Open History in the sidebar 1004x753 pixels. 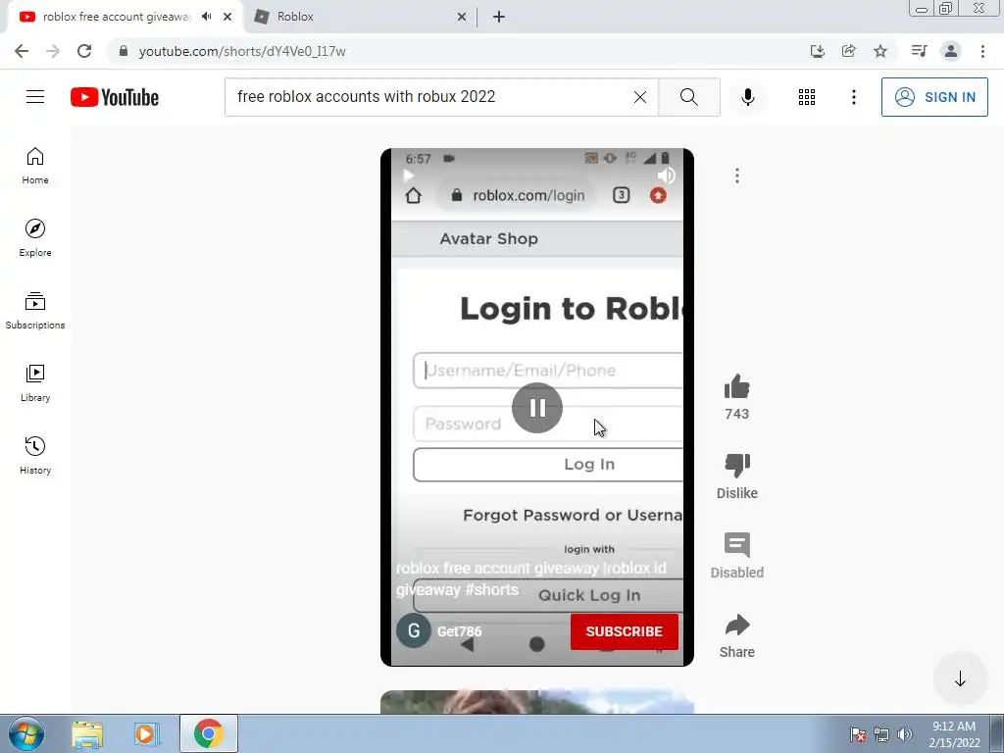click(35, 455)
